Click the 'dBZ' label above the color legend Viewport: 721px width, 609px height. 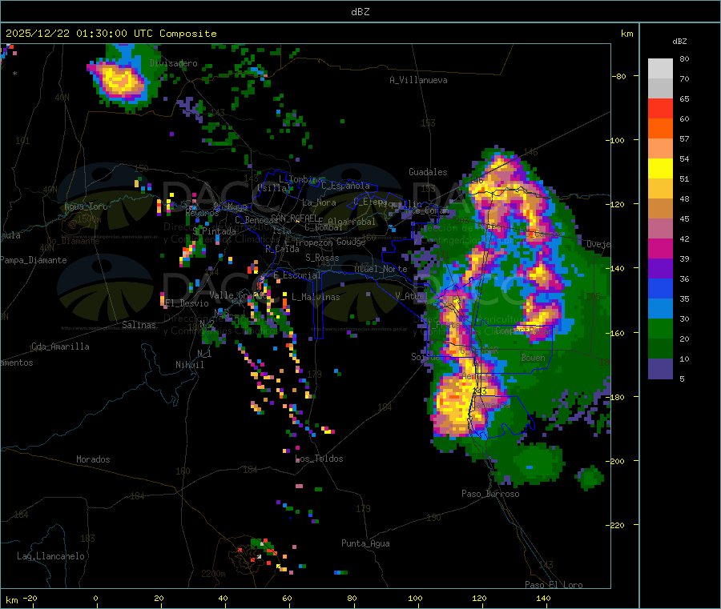679,42
